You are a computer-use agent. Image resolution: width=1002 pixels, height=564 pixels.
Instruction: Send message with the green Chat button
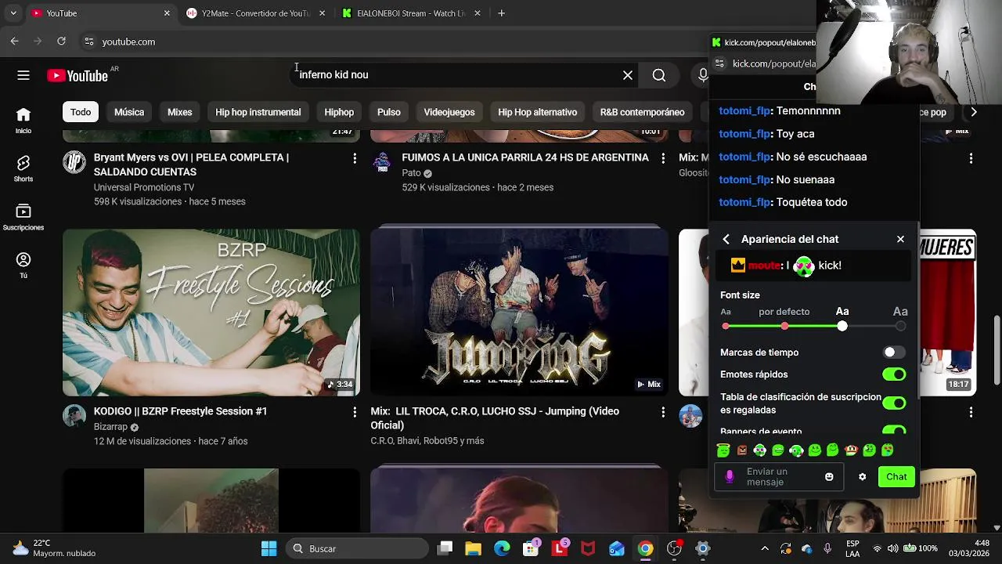click(x=896, y=476)
